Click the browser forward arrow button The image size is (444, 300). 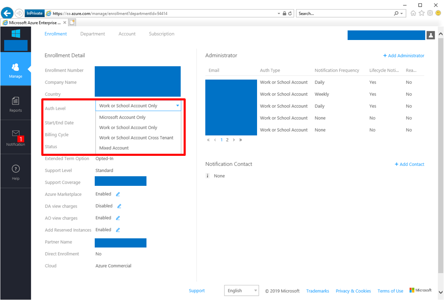[x=19, y=13]
